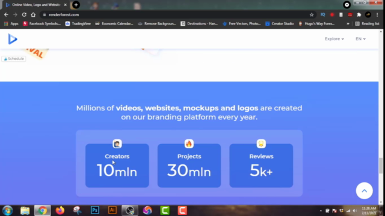This screenshot has height=216, width=385.
Task: Open Photoshop from the taskbar
Action: [95, 210]
